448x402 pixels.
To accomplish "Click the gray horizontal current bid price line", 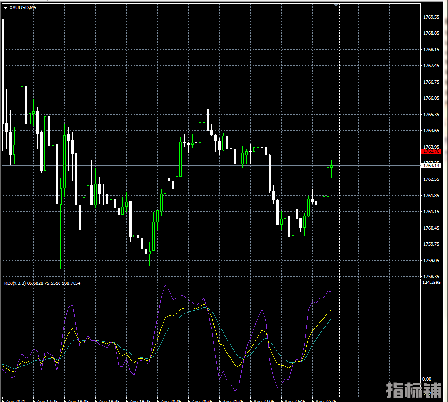I will [145, 166].
